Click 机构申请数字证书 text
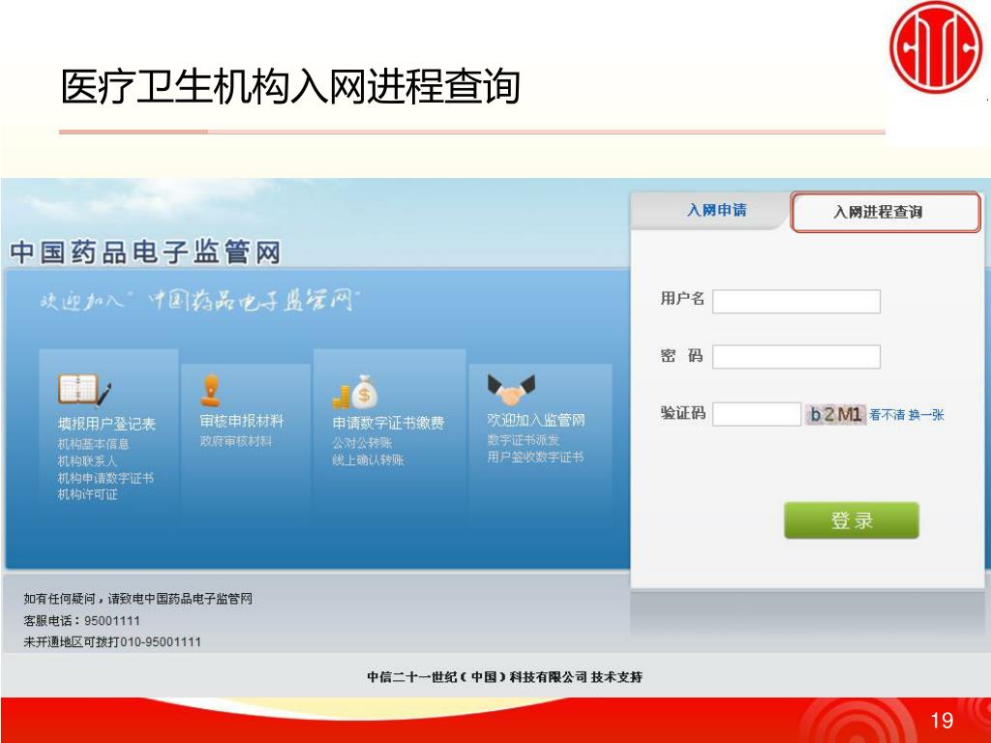 [x=105, y=478]
